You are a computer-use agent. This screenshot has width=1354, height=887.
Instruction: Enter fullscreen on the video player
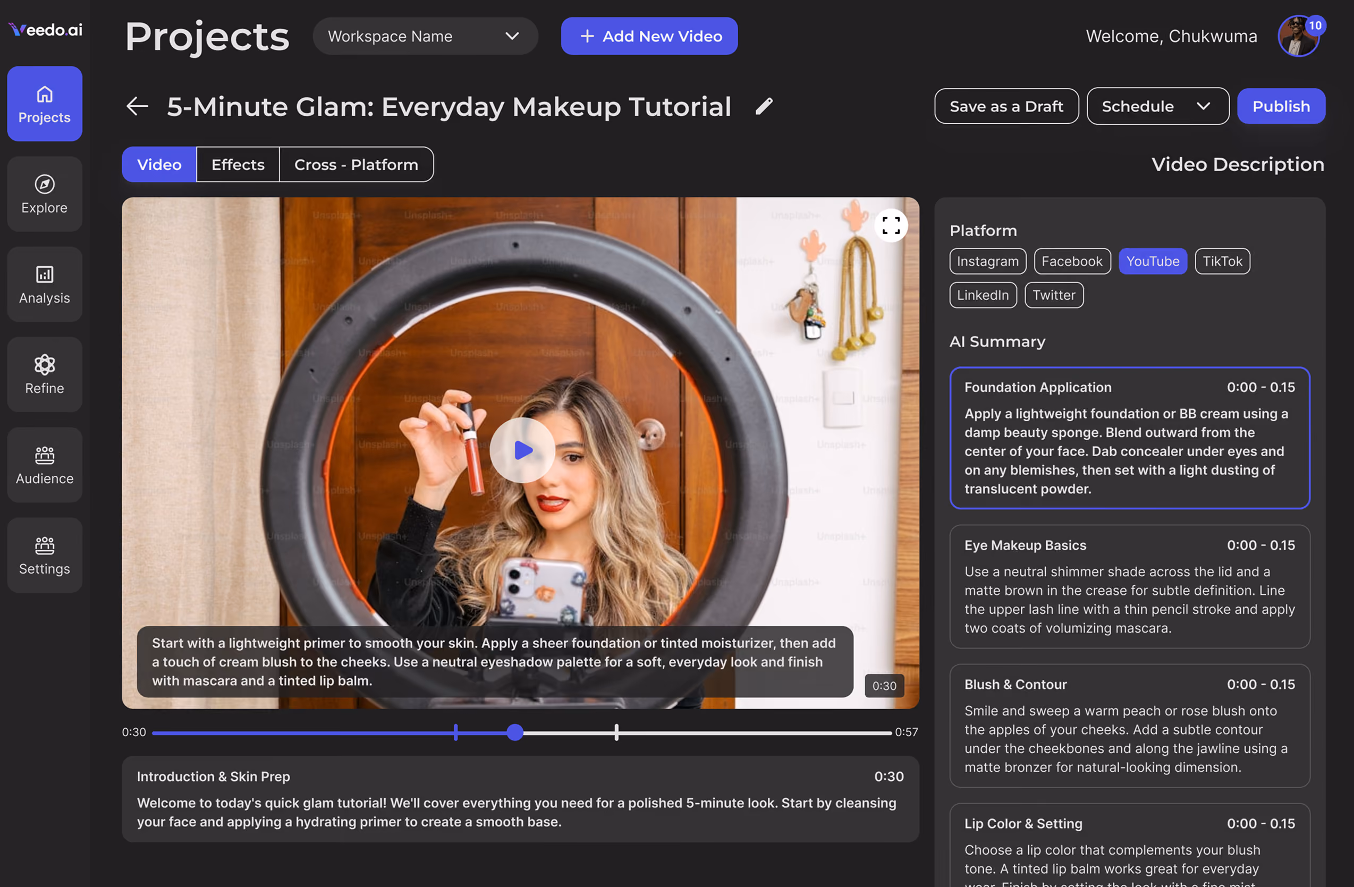pos(891,226)
